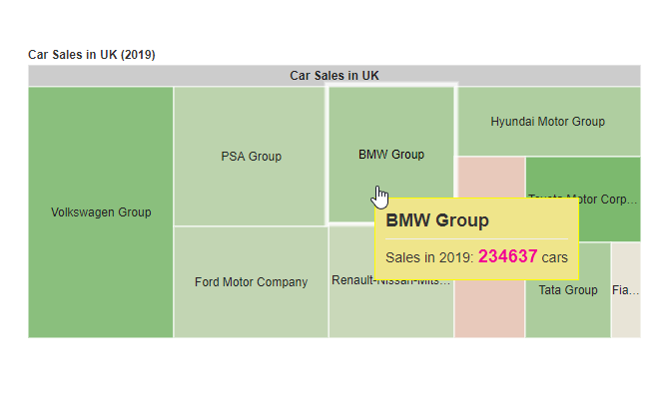Click the Car Sales in UK (2019) chart title
Screen dimensions: 671x412
point(91,54)
